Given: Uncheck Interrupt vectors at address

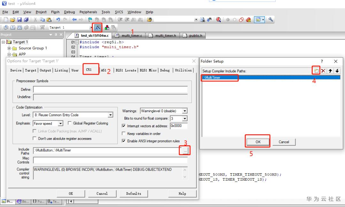Looking at the screenshot, I should tap(124, 126).
